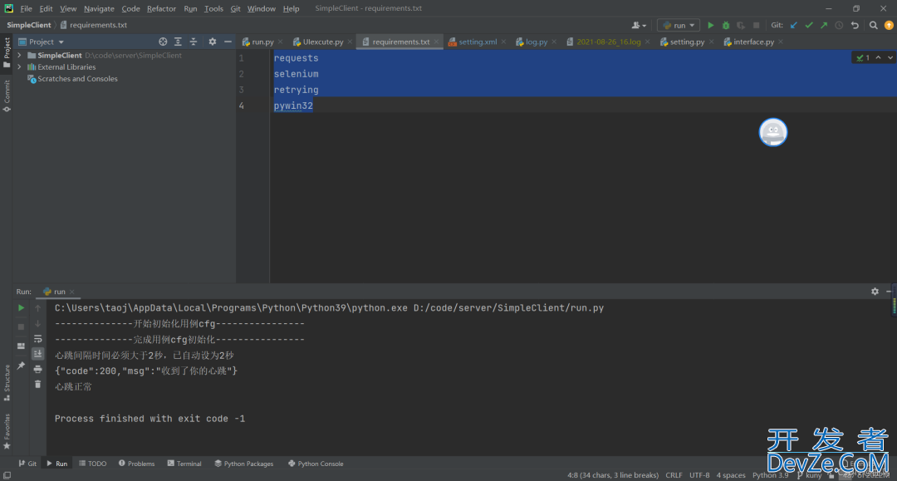This screenshot has height=481, width=897.
Task: Open the Problems tool window
Action: click(137, 464)
